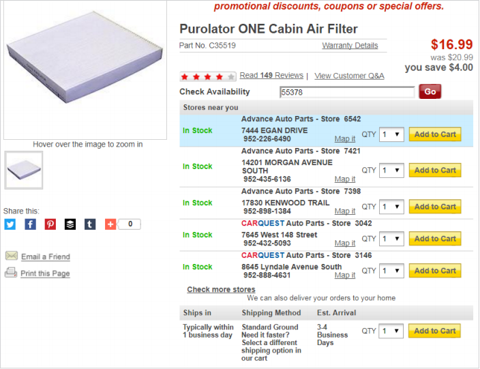Viewport: 480px width, 369px height.
Task: Click the Email a Friend envelope icon
Action: click(11, 256)
